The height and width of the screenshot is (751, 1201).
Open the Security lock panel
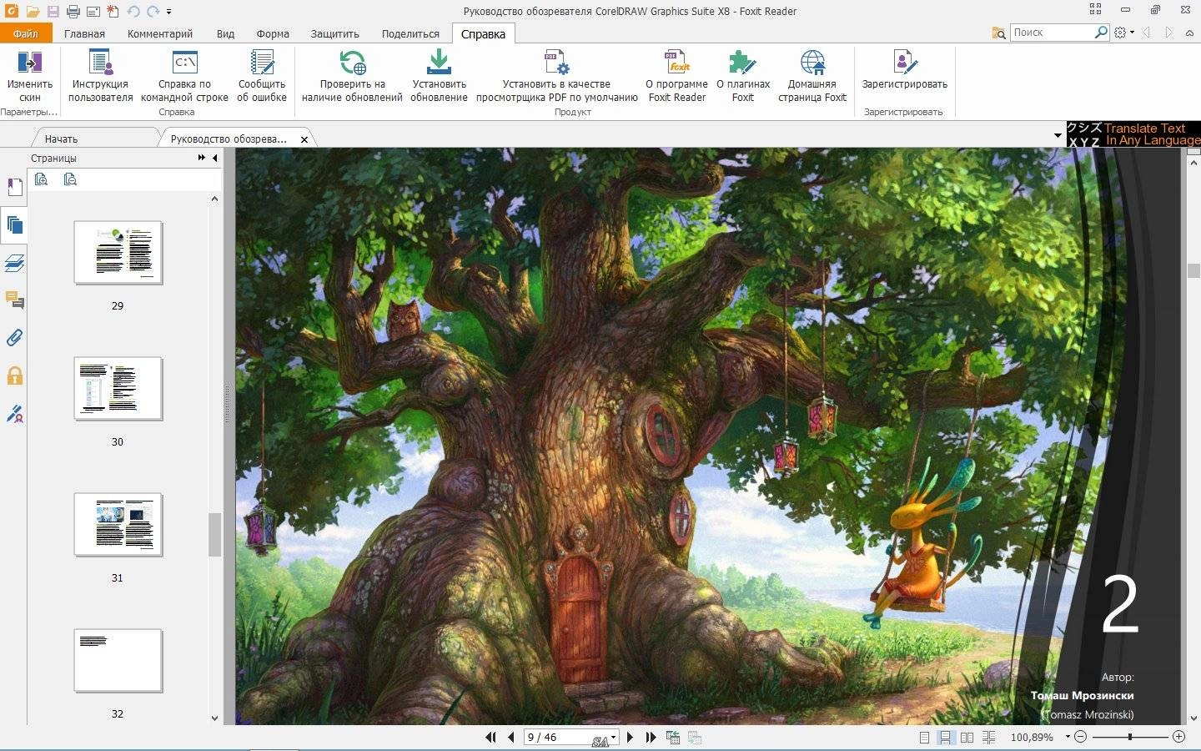pyautogui.click(x=14, y=375)
